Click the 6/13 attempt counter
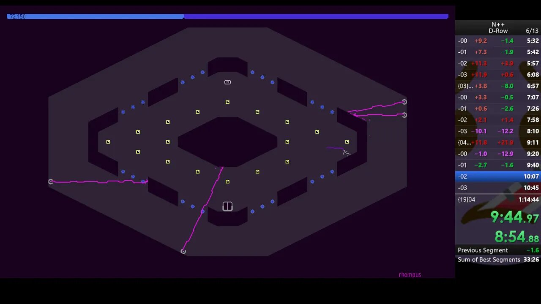The height and width of the screenshot is (304, 541). click(532, 31)
